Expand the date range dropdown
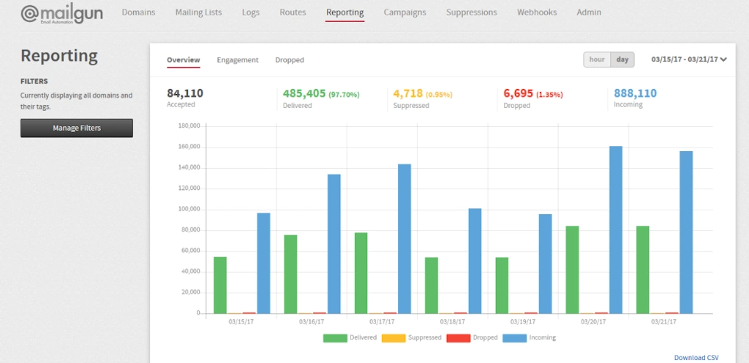 689,60
